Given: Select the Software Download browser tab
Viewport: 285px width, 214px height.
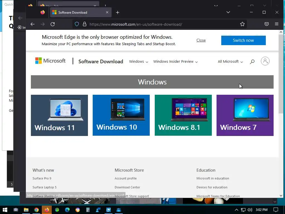Looking at the screenshot, I should pyautogui.click(x=81, y=12).
